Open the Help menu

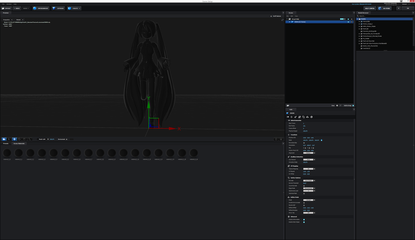tap(15, 4)
